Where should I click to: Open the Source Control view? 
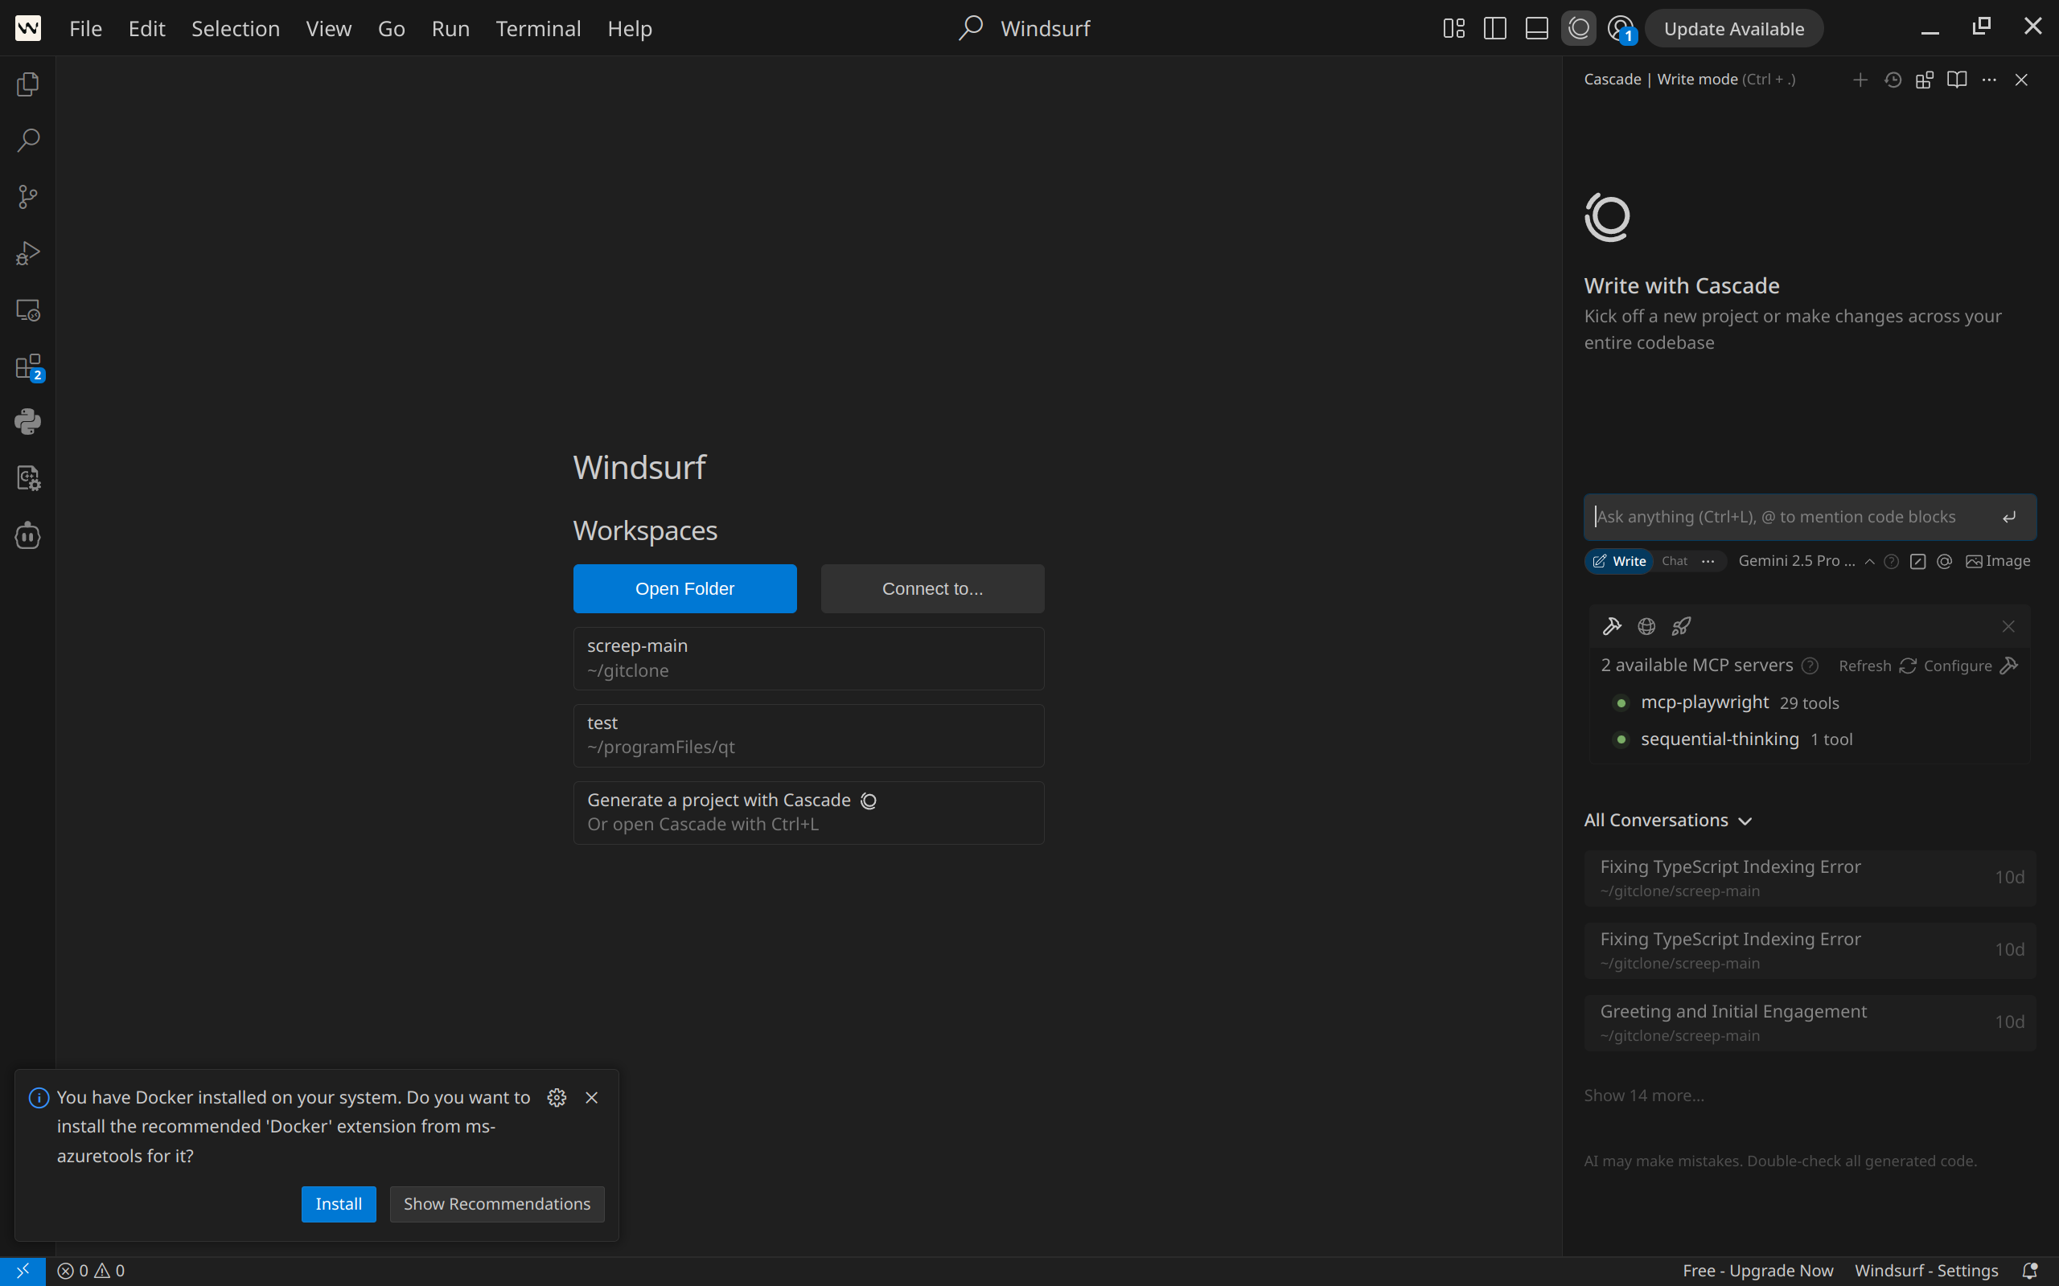(28, 198)
